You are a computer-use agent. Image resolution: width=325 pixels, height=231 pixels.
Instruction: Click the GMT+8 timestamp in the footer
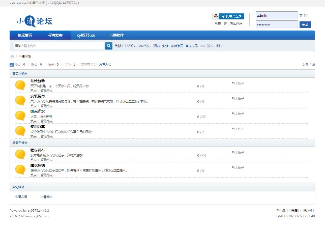[x=296, y=216]
